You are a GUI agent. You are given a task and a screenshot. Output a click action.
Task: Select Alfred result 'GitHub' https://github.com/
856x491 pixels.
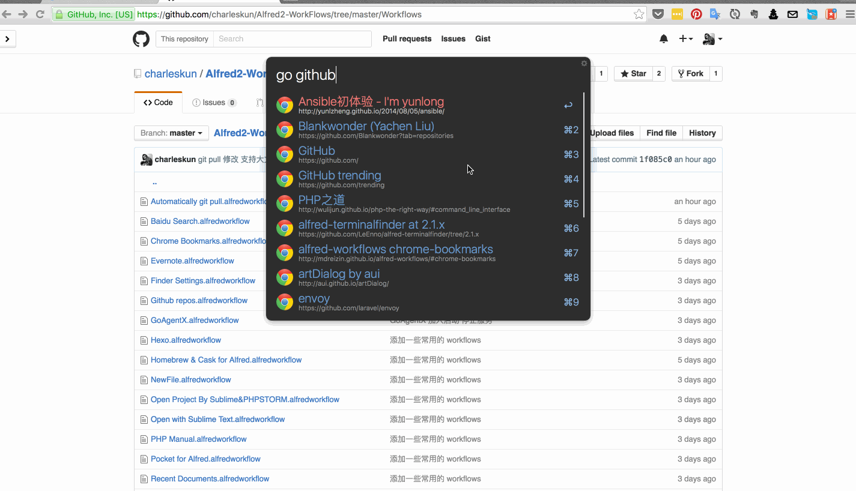click(x=428, y=154)
